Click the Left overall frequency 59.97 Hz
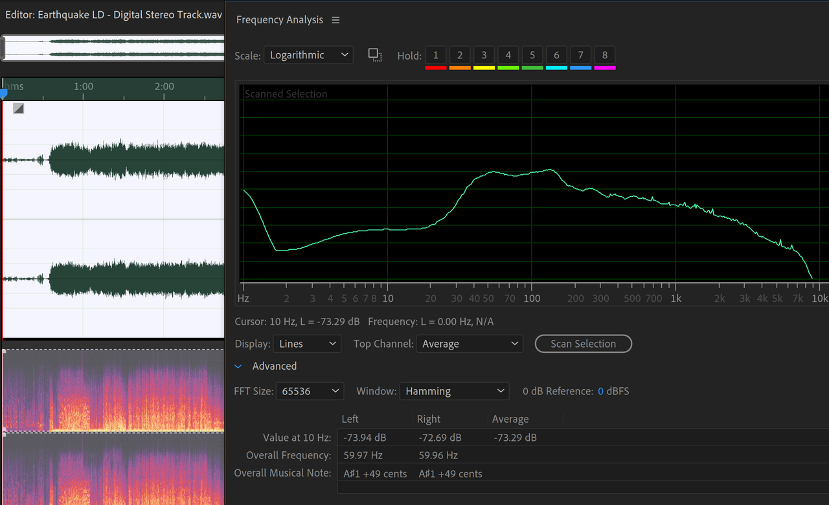The image size is (829, 505). click(x=362, y=455)
